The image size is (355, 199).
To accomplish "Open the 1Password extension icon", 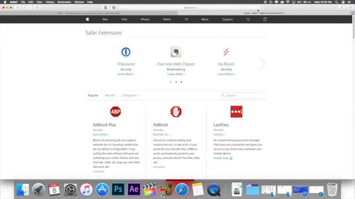I will tap(126, 52).
